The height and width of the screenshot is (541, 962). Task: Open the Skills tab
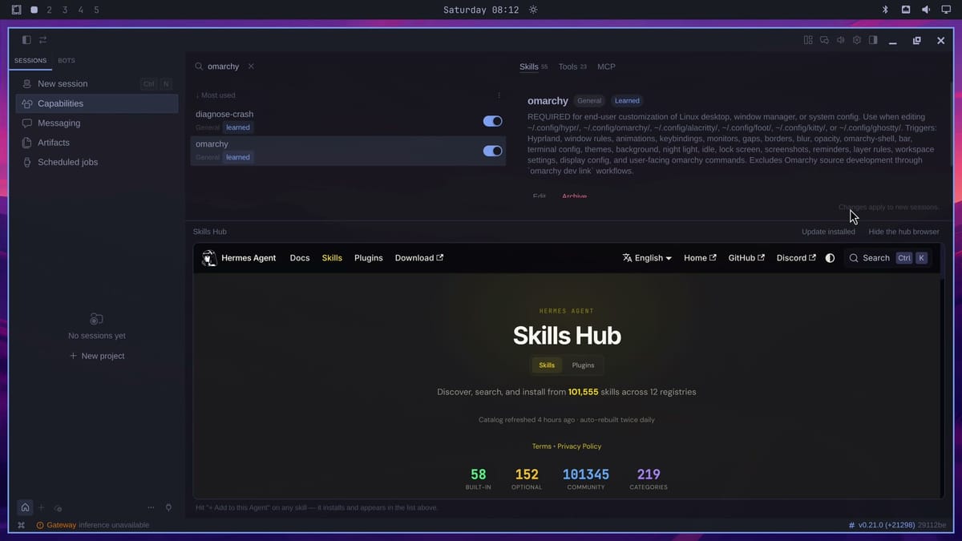(534, 67)
